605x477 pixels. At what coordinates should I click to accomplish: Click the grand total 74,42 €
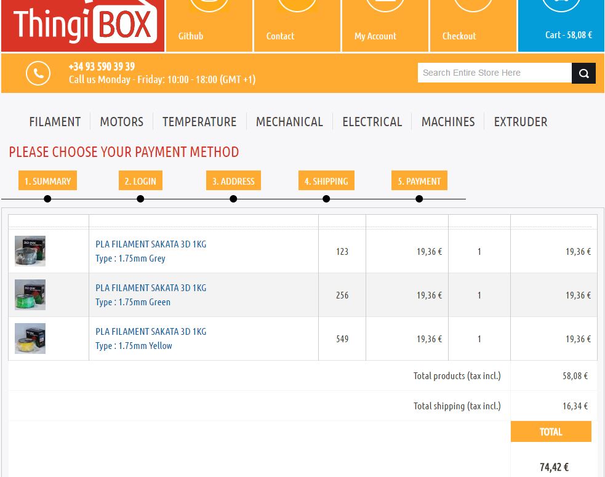coord(554,467)
